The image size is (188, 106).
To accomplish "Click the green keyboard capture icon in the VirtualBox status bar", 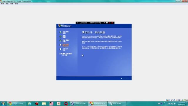I will (x=185, y=100).
